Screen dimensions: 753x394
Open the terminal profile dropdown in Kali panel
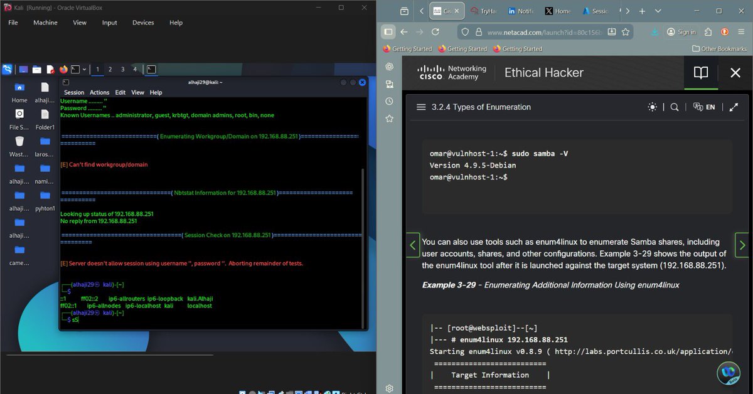[84, 69]
